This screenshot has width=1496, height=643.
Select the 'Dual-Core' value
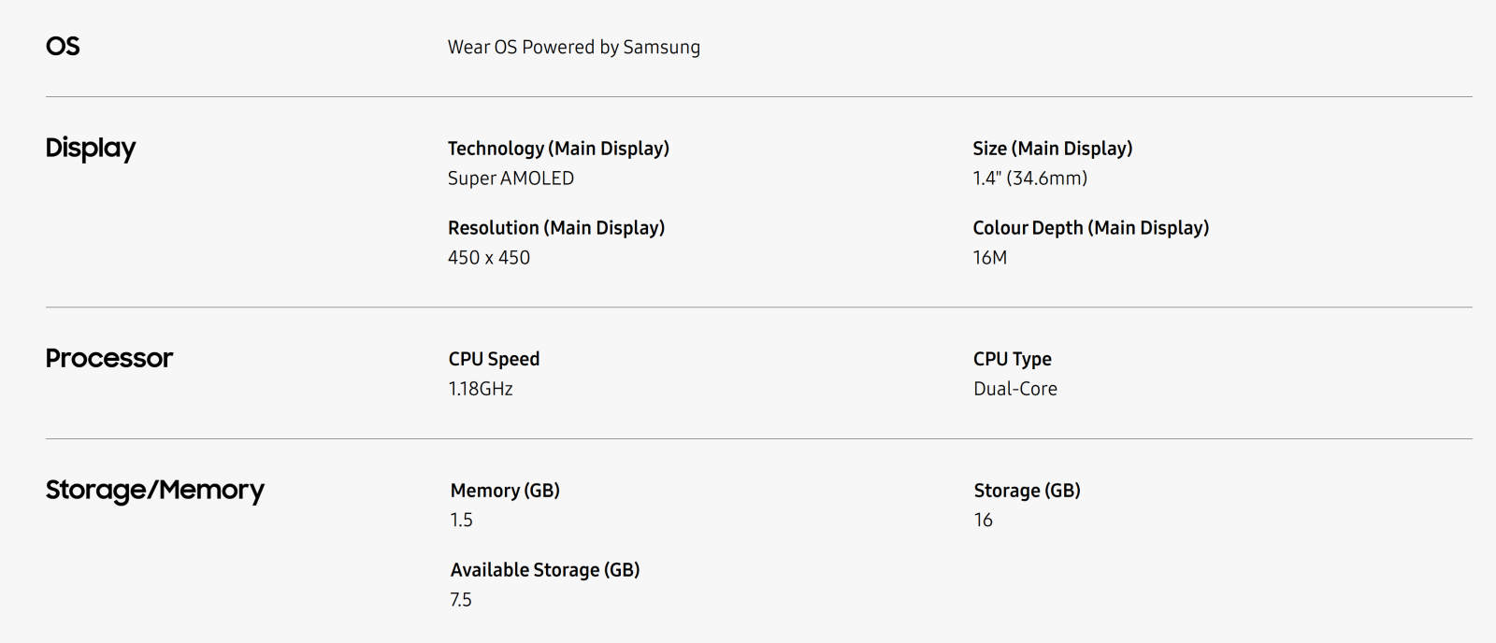click(x=1014, y=389)
